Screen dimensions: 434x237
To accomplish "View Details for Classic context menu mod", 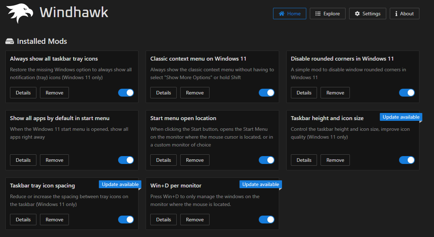I will [163, 93].
